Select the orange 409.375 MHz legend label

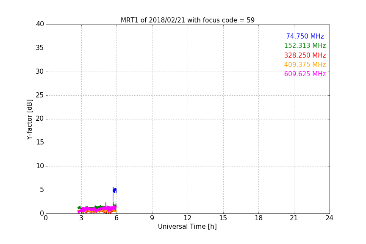pyautogui.click(x=305, y=64)
